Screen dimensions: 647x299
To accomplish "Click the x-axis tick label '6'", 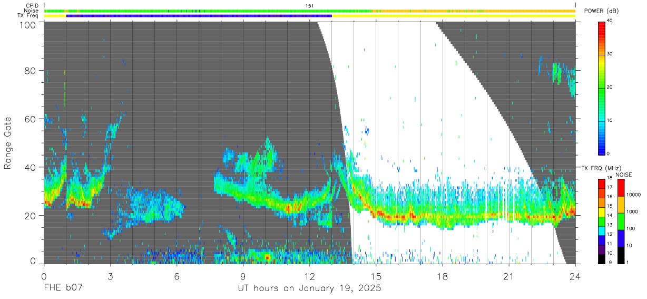I will pos(177,276).
